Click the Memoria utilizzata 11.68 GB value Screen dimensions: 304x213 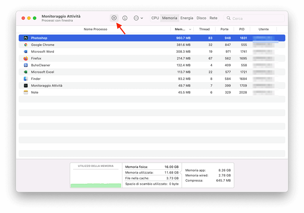pos(172,172)
